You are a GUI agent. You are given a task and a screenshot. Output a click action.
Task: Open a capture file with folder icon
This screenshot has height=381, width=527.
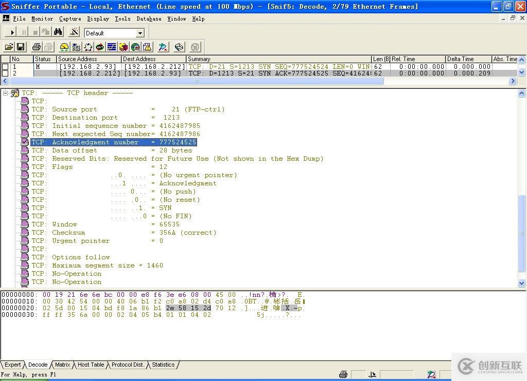pyautogui.click(x=9, y=47)
